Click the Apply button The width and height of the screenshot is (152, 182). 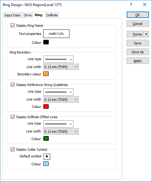click(138, 61)
